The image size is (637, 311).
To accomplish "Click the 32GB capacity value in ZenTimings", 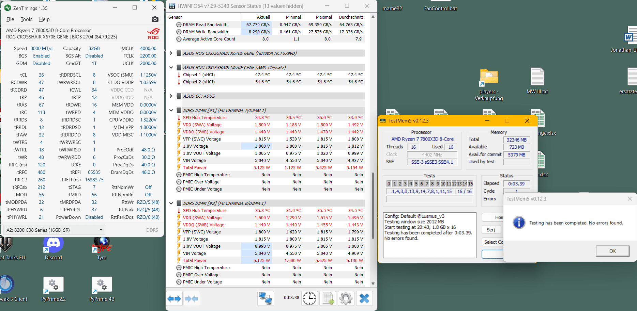I will click(x=94, y=48).
